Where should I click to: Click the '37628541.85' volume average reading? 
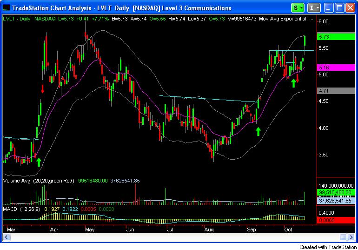125,181
